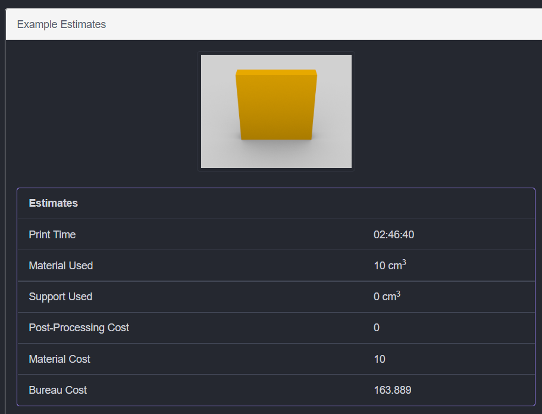542x414 pixels.
Task: Select the Bureau Cost label
Action: click(x=58, y=390)
